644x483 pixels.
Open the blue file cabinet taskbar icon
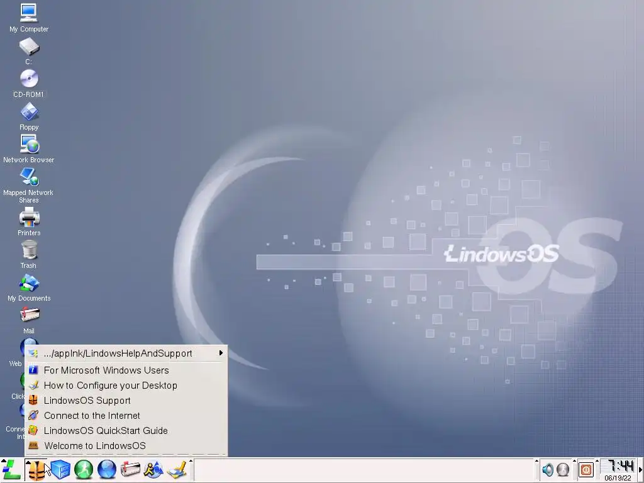coord(60,470)
